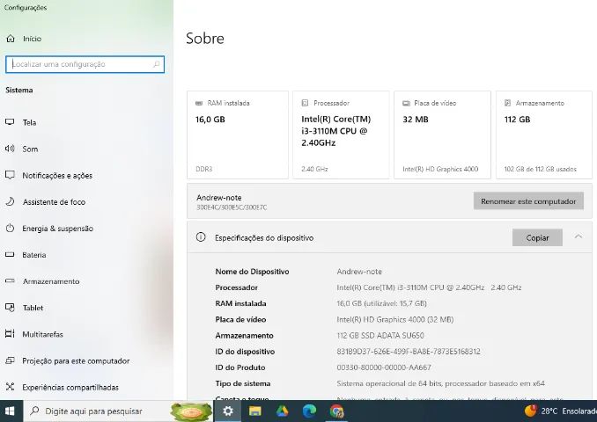Click 16,0 GB (utilizável: 15,7 GB) text
The height and width of the screenshot is (422, 597).
tap(381, 303)
